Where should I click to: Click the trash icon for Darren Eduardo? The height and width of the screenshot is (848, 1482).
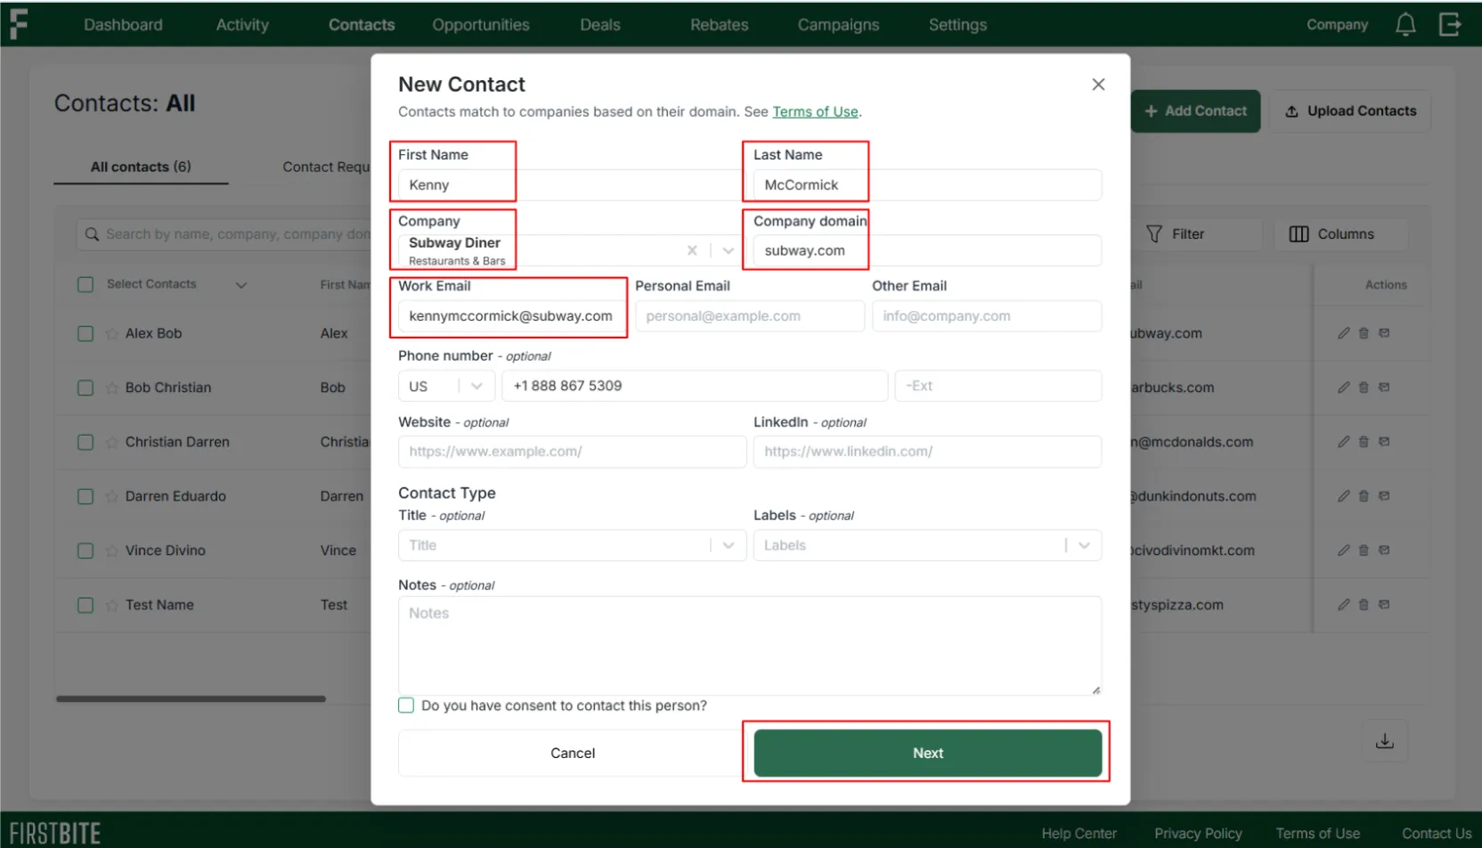pos(1364,496)
